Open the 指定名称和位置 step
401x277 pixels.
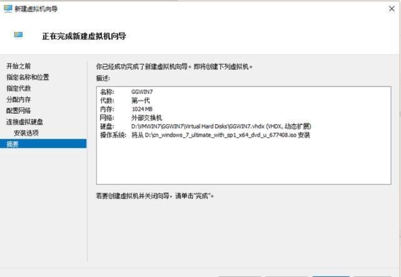pos(28,77)
